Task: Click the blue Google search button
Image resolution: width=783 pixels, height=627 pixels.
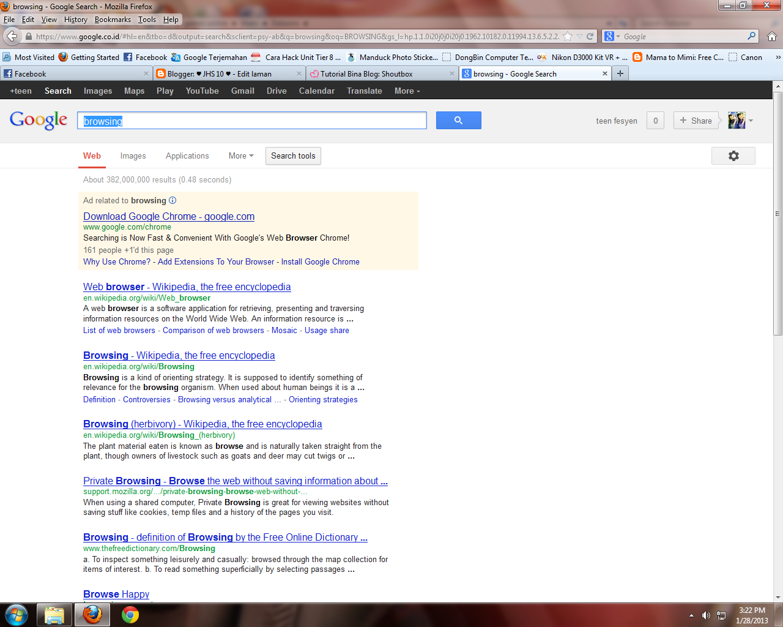Action: click(x=458, y=120)
